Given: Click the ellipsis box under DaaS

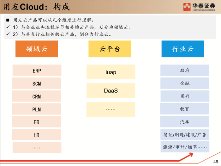Looking at the screenshot, I should [x=111, y=109].
